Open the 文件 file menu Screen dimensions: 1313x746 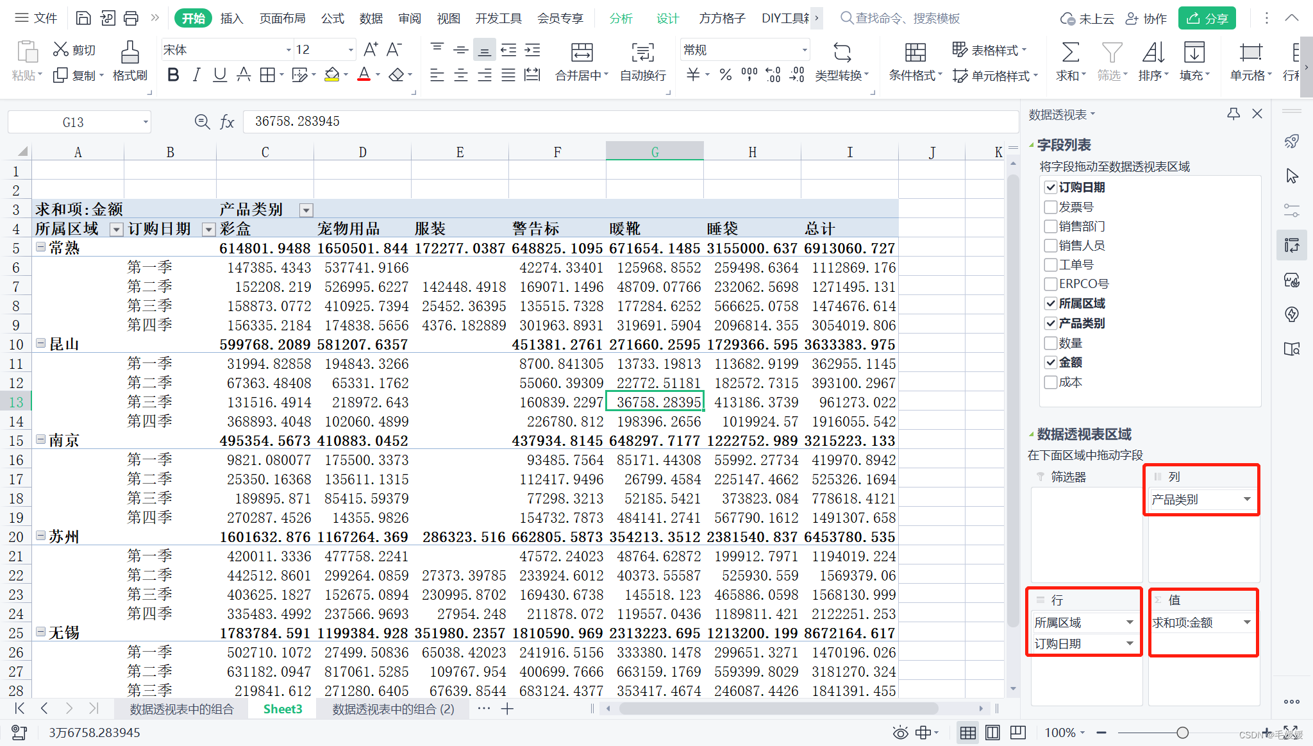(37, 18)
